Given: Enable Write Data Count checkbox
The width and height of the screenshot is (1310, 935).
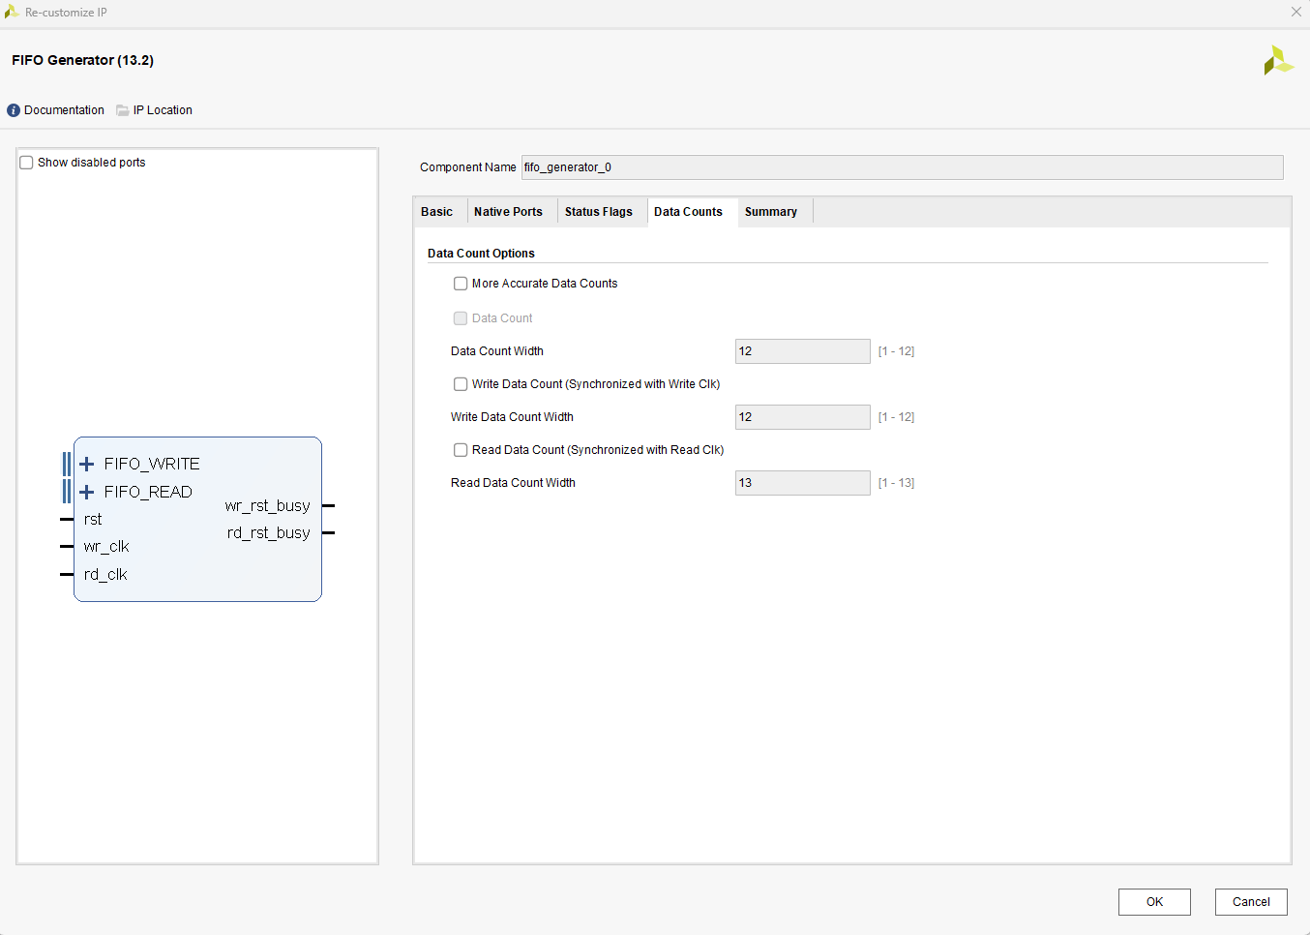Looking at the screenshot, I should (461, 384).
